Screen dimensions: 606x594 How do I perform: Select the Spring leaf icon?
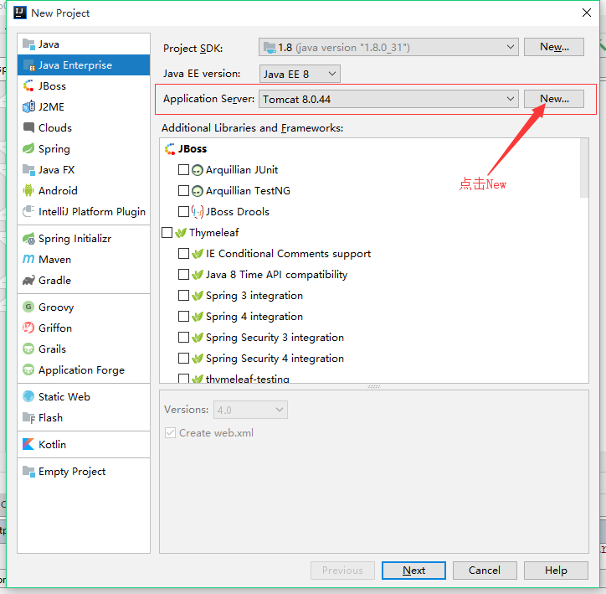click(28, 148)
